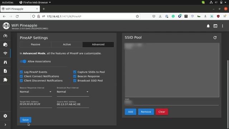Reload the page in Firefox
The width and height of the screenshot is (229, 129).
point(17,16)
